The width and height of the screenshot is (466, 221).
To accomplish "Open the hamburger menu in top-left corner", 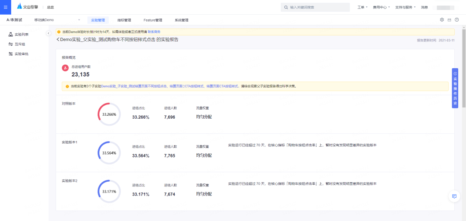I will click(5, 7).
